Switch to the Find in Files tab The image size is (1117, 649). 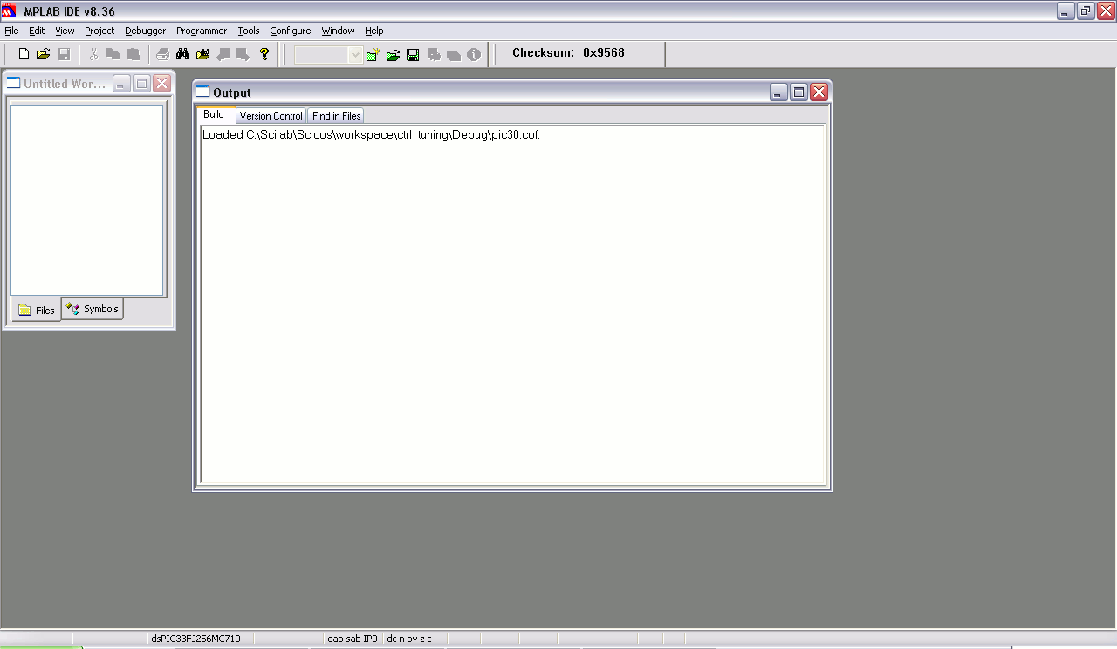click(336, 116)
